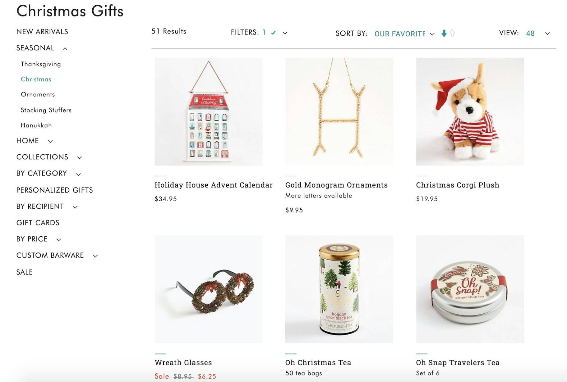
Task: Open Christmas Corgi Plush title link
Action: pyautogui.click(x=458, y=185)
